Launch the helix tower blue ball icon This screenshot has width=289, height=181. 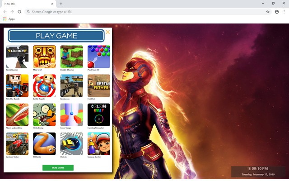coord(72,114)
